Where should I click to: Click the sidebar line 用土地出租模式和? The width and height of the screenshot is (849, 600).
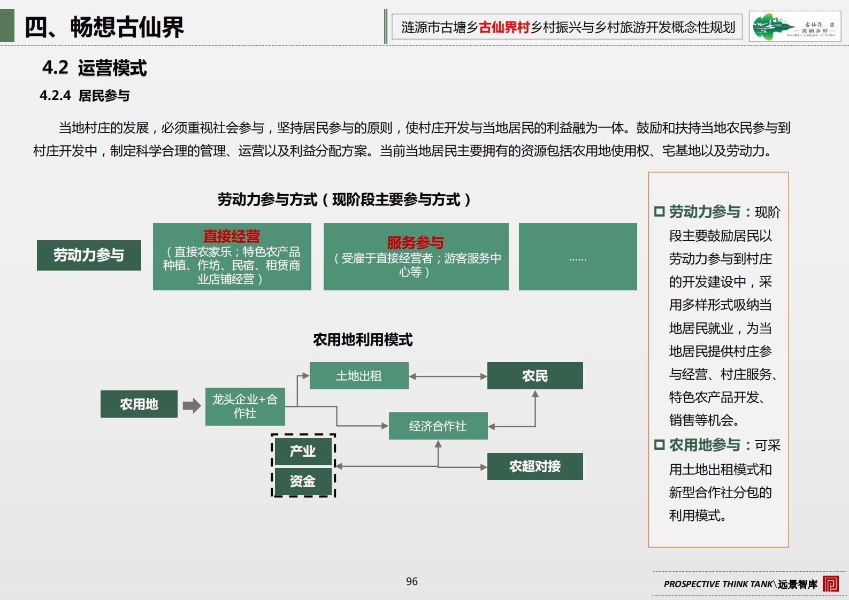click(721, 470)
